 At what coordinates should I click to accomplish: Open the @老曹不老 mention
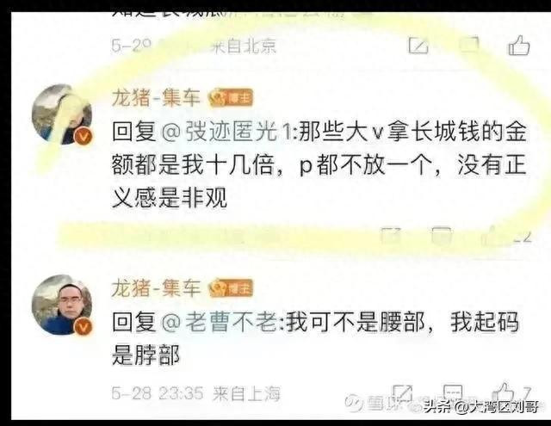click(222, 322)
